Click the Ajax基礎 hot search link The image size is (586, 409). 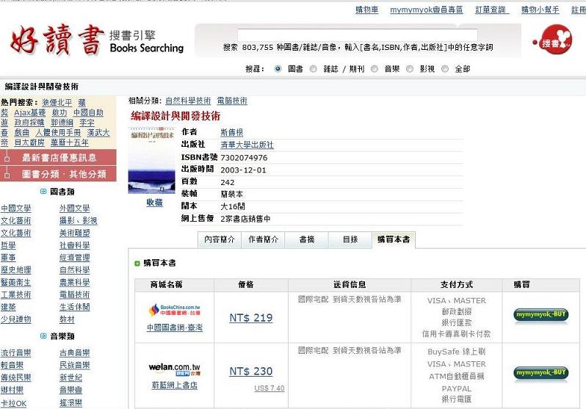pyautogui.click(x=30, y=112)
